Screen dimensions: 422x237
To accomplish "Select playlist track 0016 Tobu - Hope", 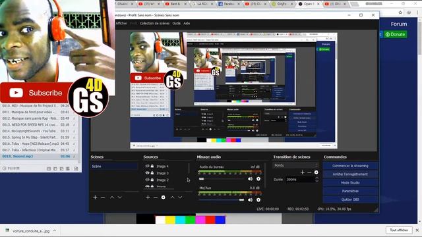I will 40,144.
